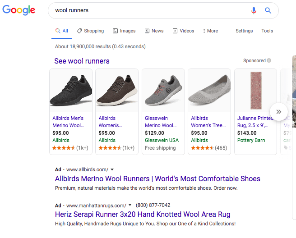296x238 pixels.
Task: Activate voice search microphone icon
Action: (x=254, y=10)
